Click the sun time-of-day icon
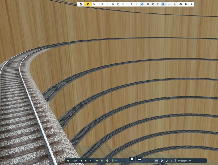The height and width of the screenshot is (165, 218). coord(68,161)
